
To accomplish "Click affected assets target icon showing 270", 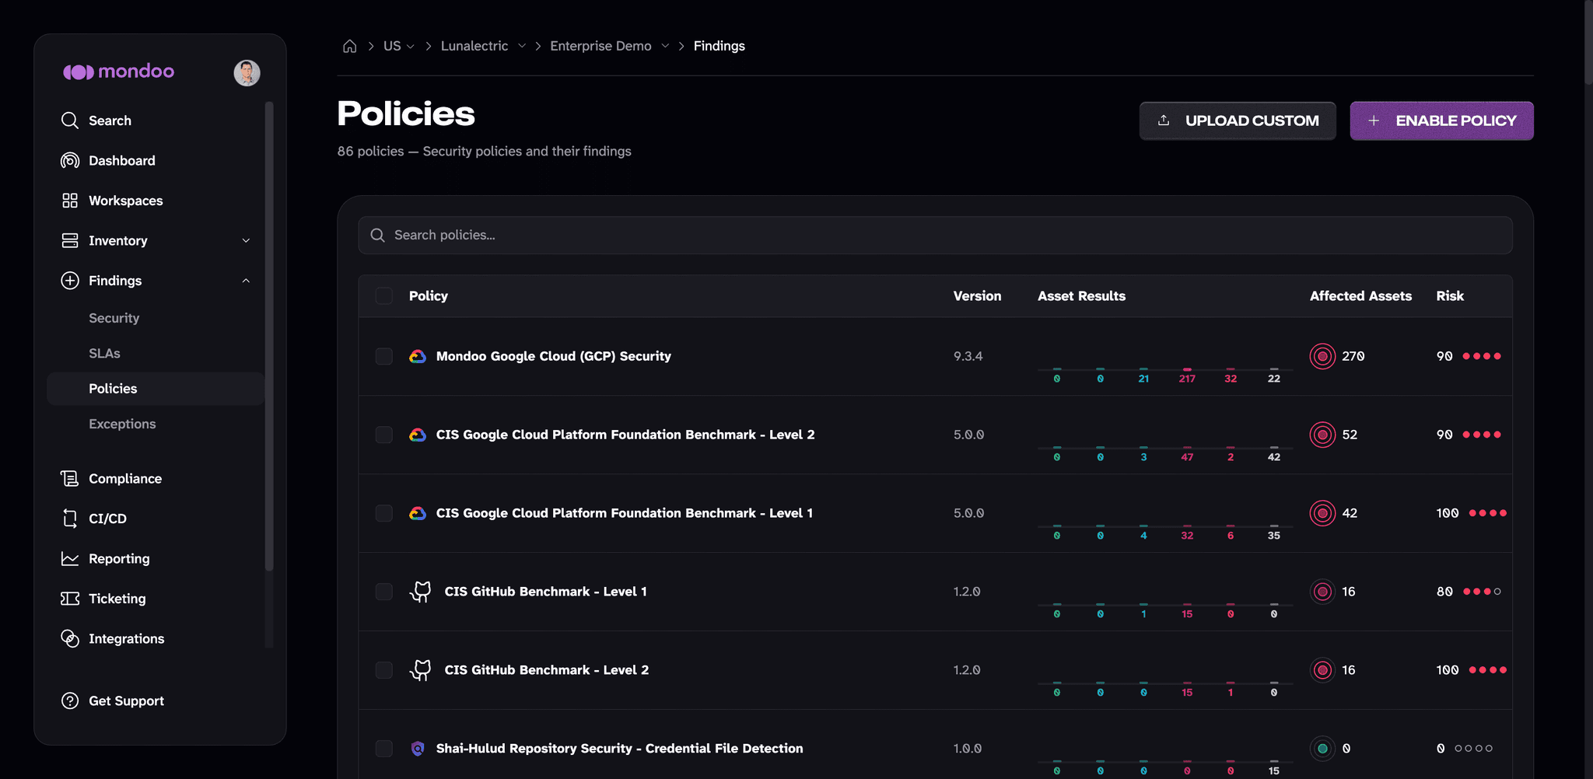I will 1322,356.
